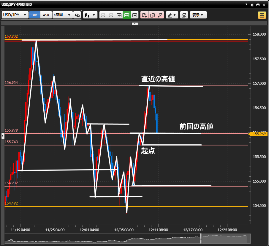Click the scroll to latest candle icon
Screen dimensions: 269x246
(135, 15)
